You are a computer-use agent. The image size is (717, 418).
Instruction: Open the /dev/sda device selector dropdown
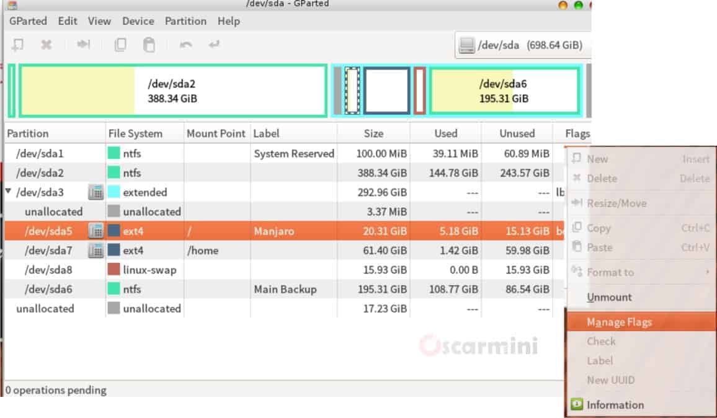[x=521, y=45]
